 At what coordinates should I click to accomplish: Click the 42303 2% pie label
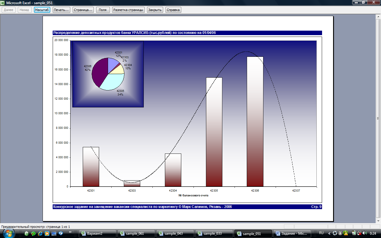(125, 59)
